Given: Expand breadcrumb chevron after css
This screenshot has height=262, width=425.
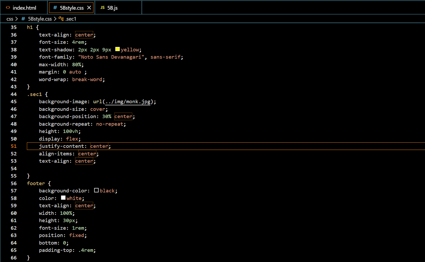Looking at the screenshot, I should [16, 19].
